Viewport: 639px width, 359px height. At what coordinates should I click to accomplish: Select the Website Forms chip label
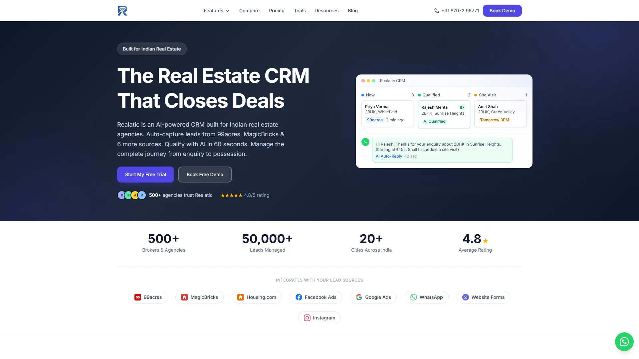coord(488,297)
